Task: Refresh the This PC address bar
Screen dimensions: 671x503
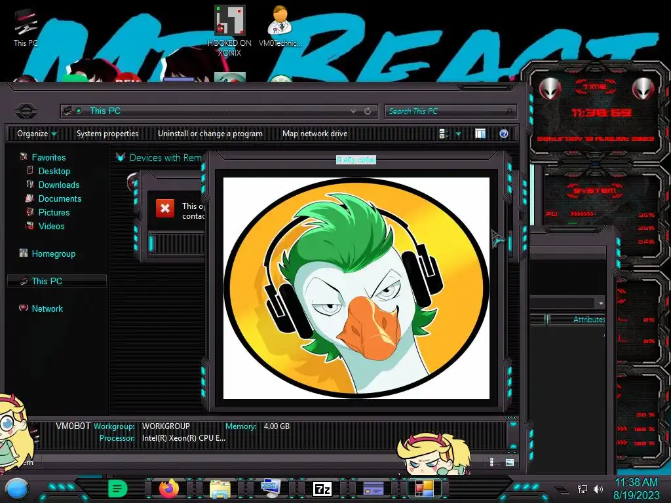Action: coord(368,111)
